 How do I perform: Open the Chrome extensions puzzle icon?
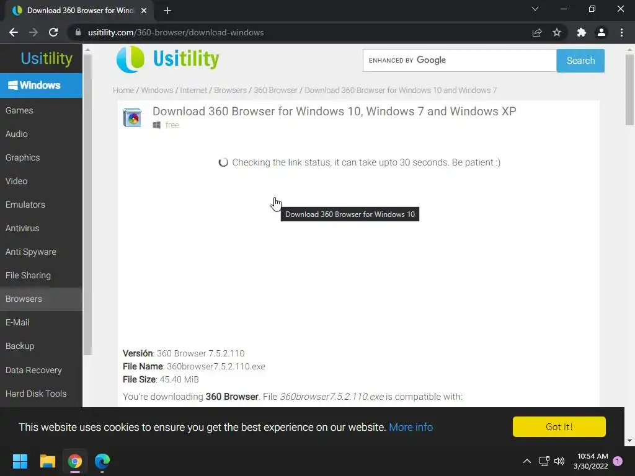coord(582,32)
